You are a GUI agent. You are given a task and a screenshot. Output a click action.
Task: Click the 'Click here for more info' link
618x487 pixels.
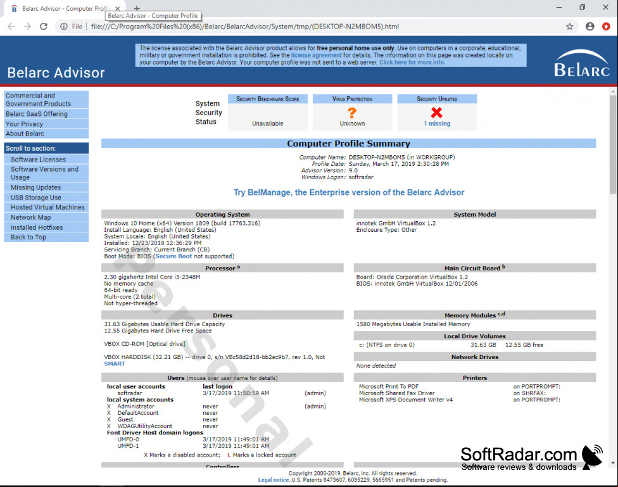[412, 62]
